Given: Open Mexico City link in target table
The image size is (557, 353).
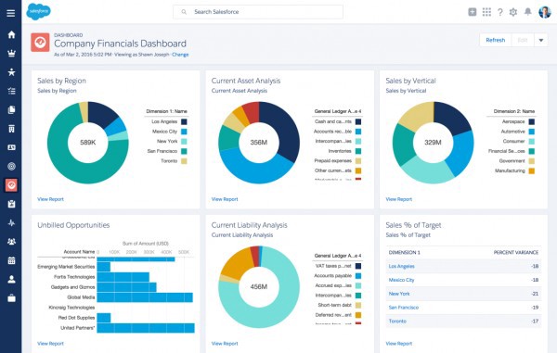Looking at the screenshot, I should pos(401,280).
